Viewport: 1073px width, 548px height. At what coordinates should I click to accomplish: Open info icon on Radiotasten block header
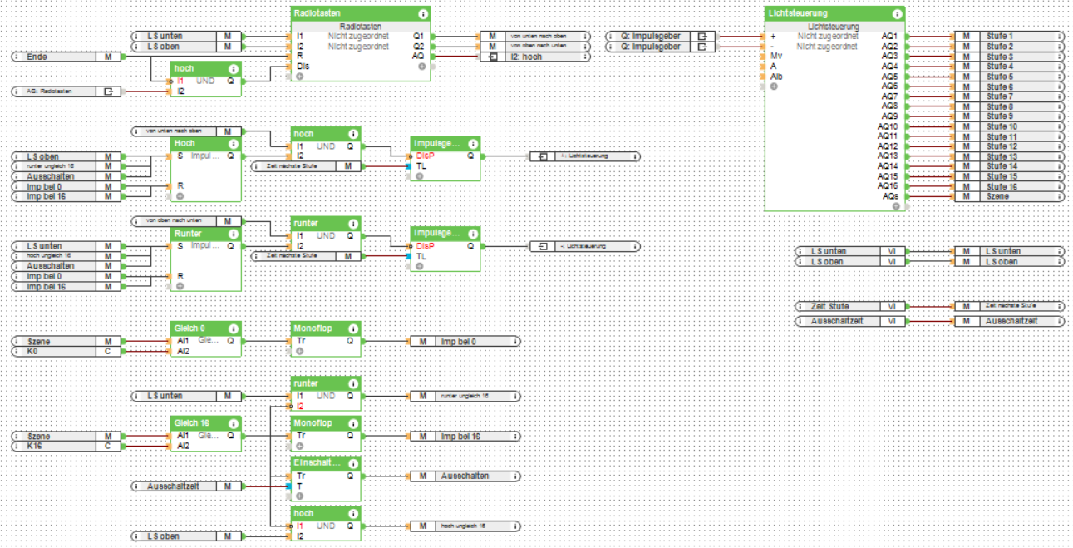pyautogui.click(x=423, y=14)
